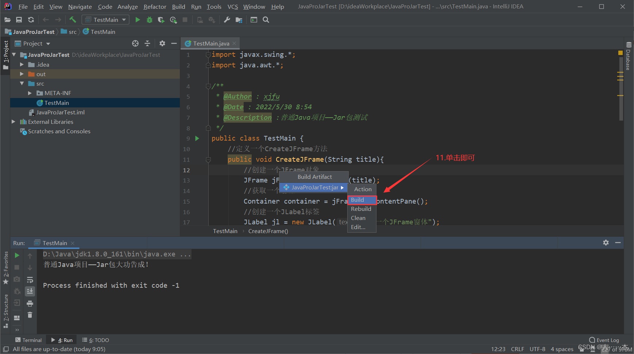Open Settings with the wrench icon
This screenshot has width=634, height=354.
(x=227, y=20)
